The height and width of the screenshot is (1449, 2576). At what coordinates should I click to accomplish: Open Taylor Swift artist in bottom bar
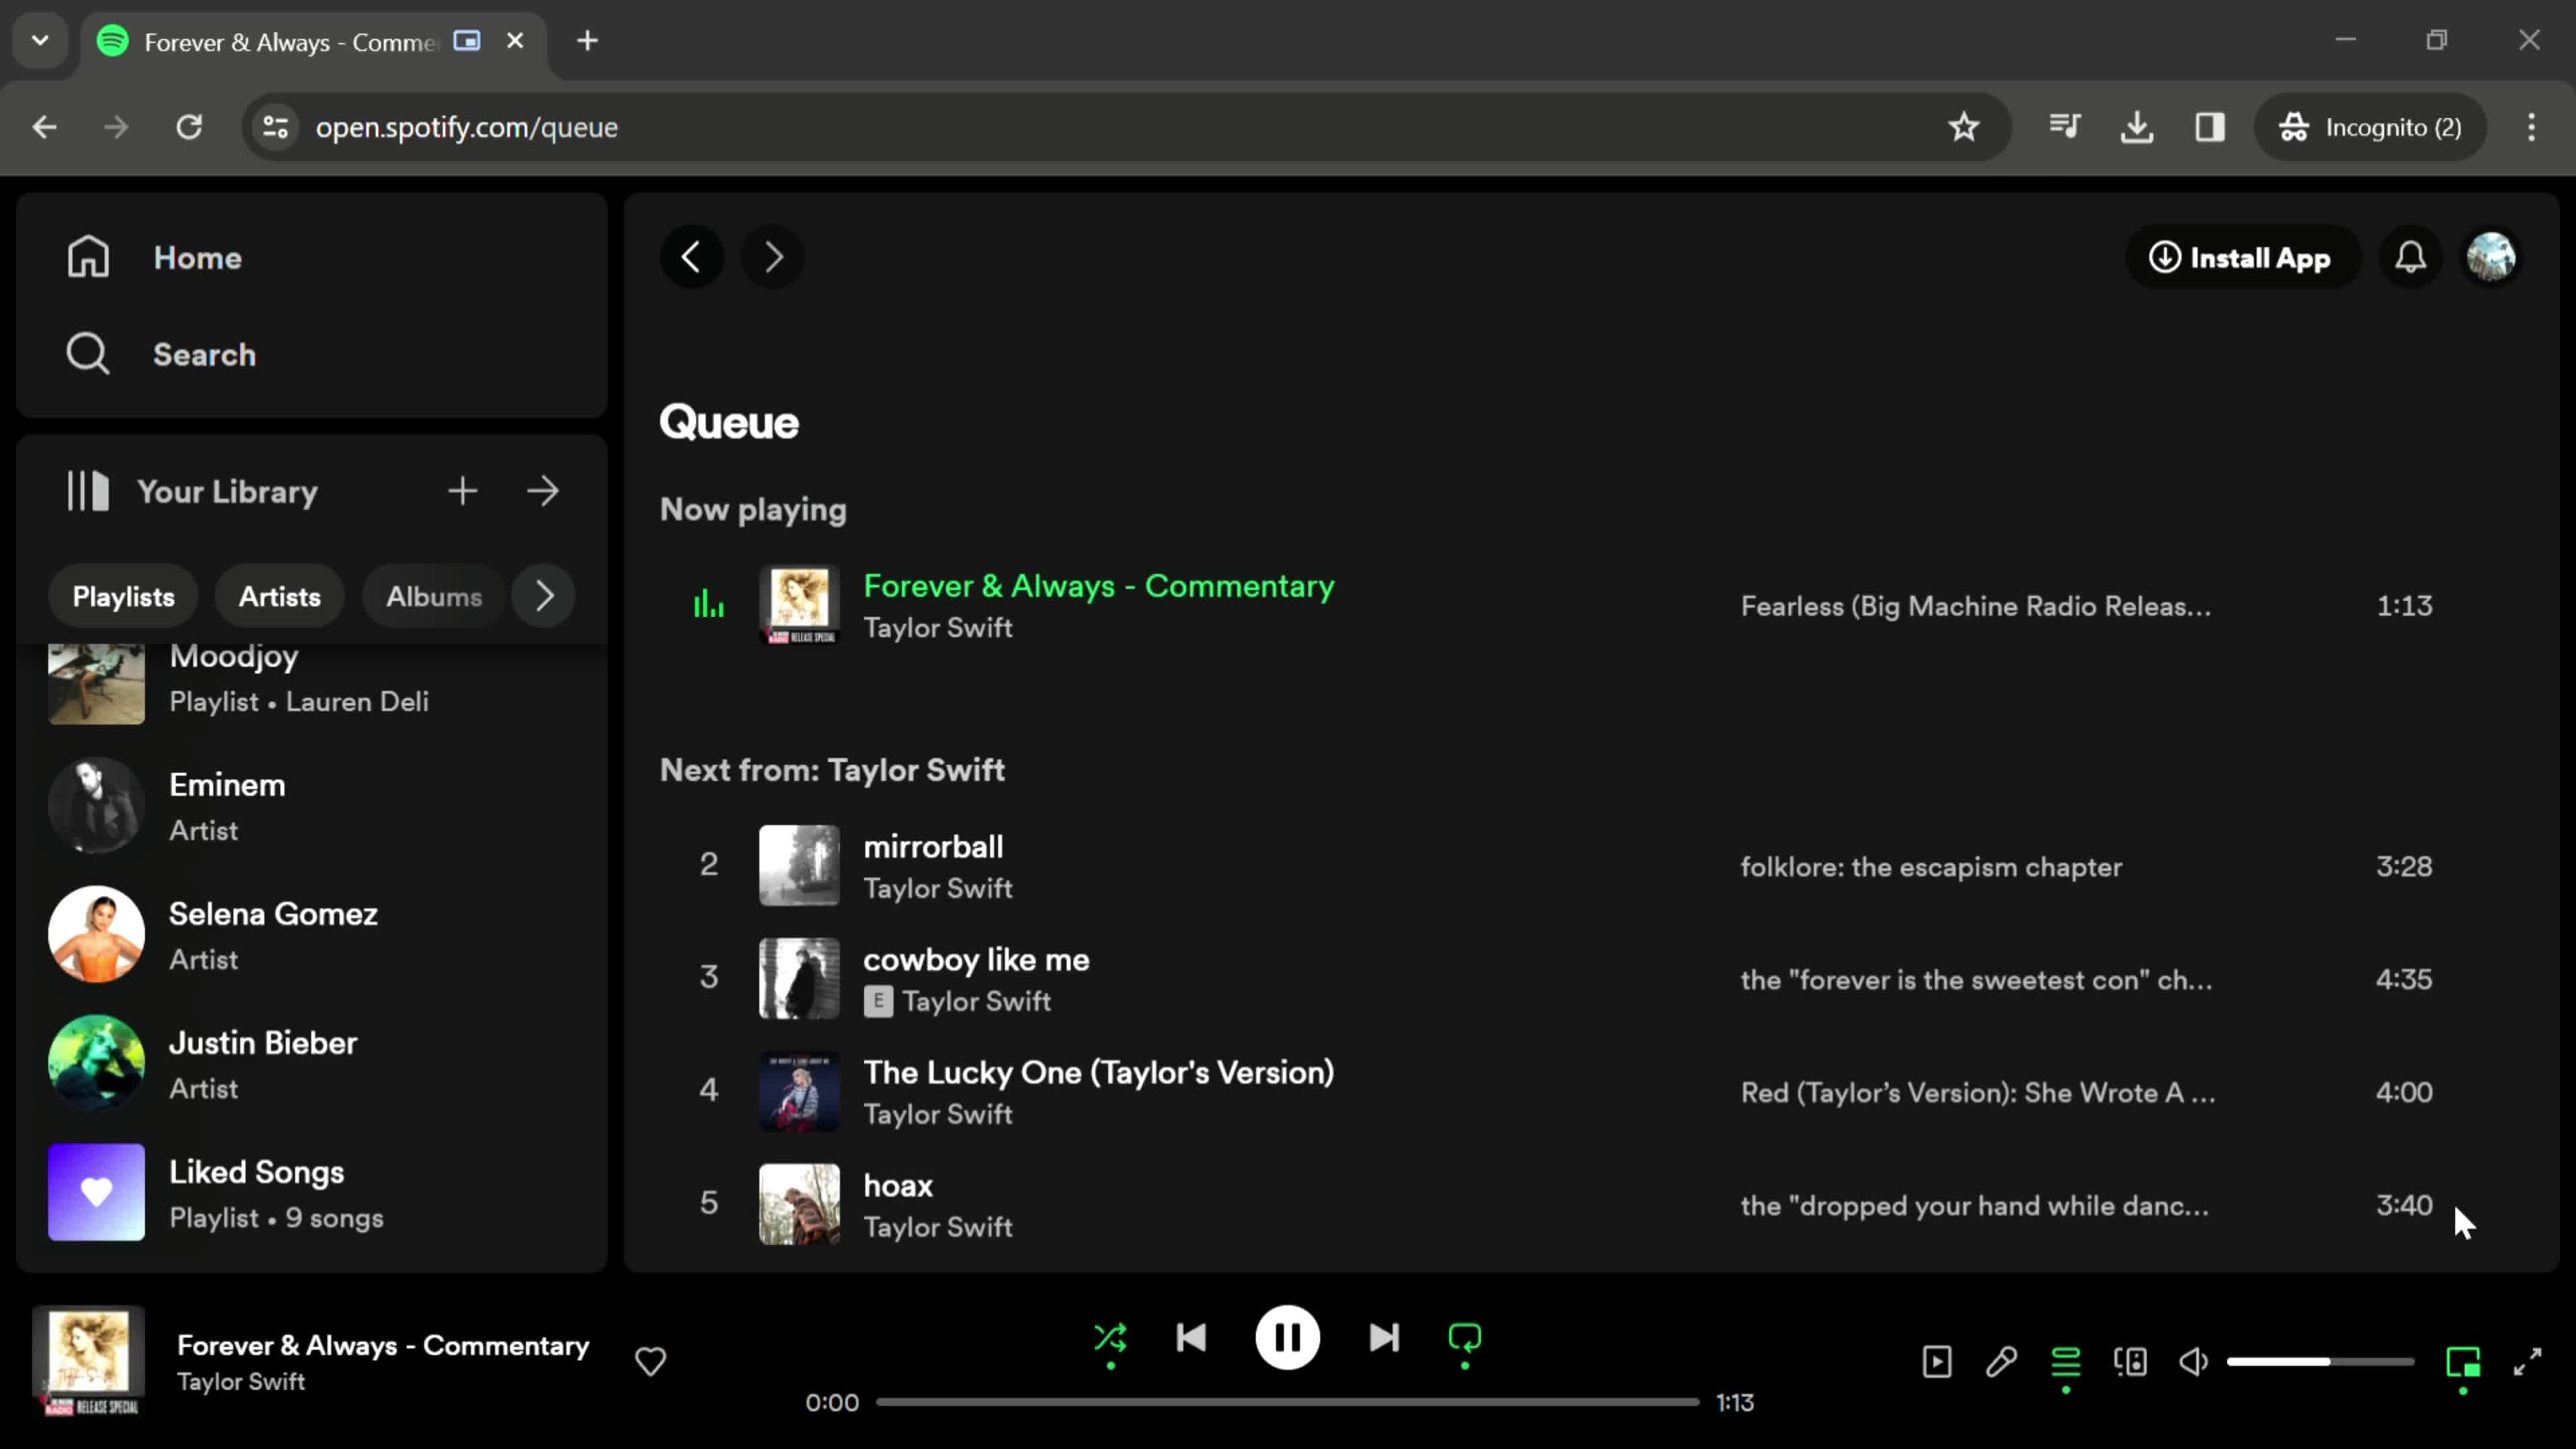[241, 1382]
